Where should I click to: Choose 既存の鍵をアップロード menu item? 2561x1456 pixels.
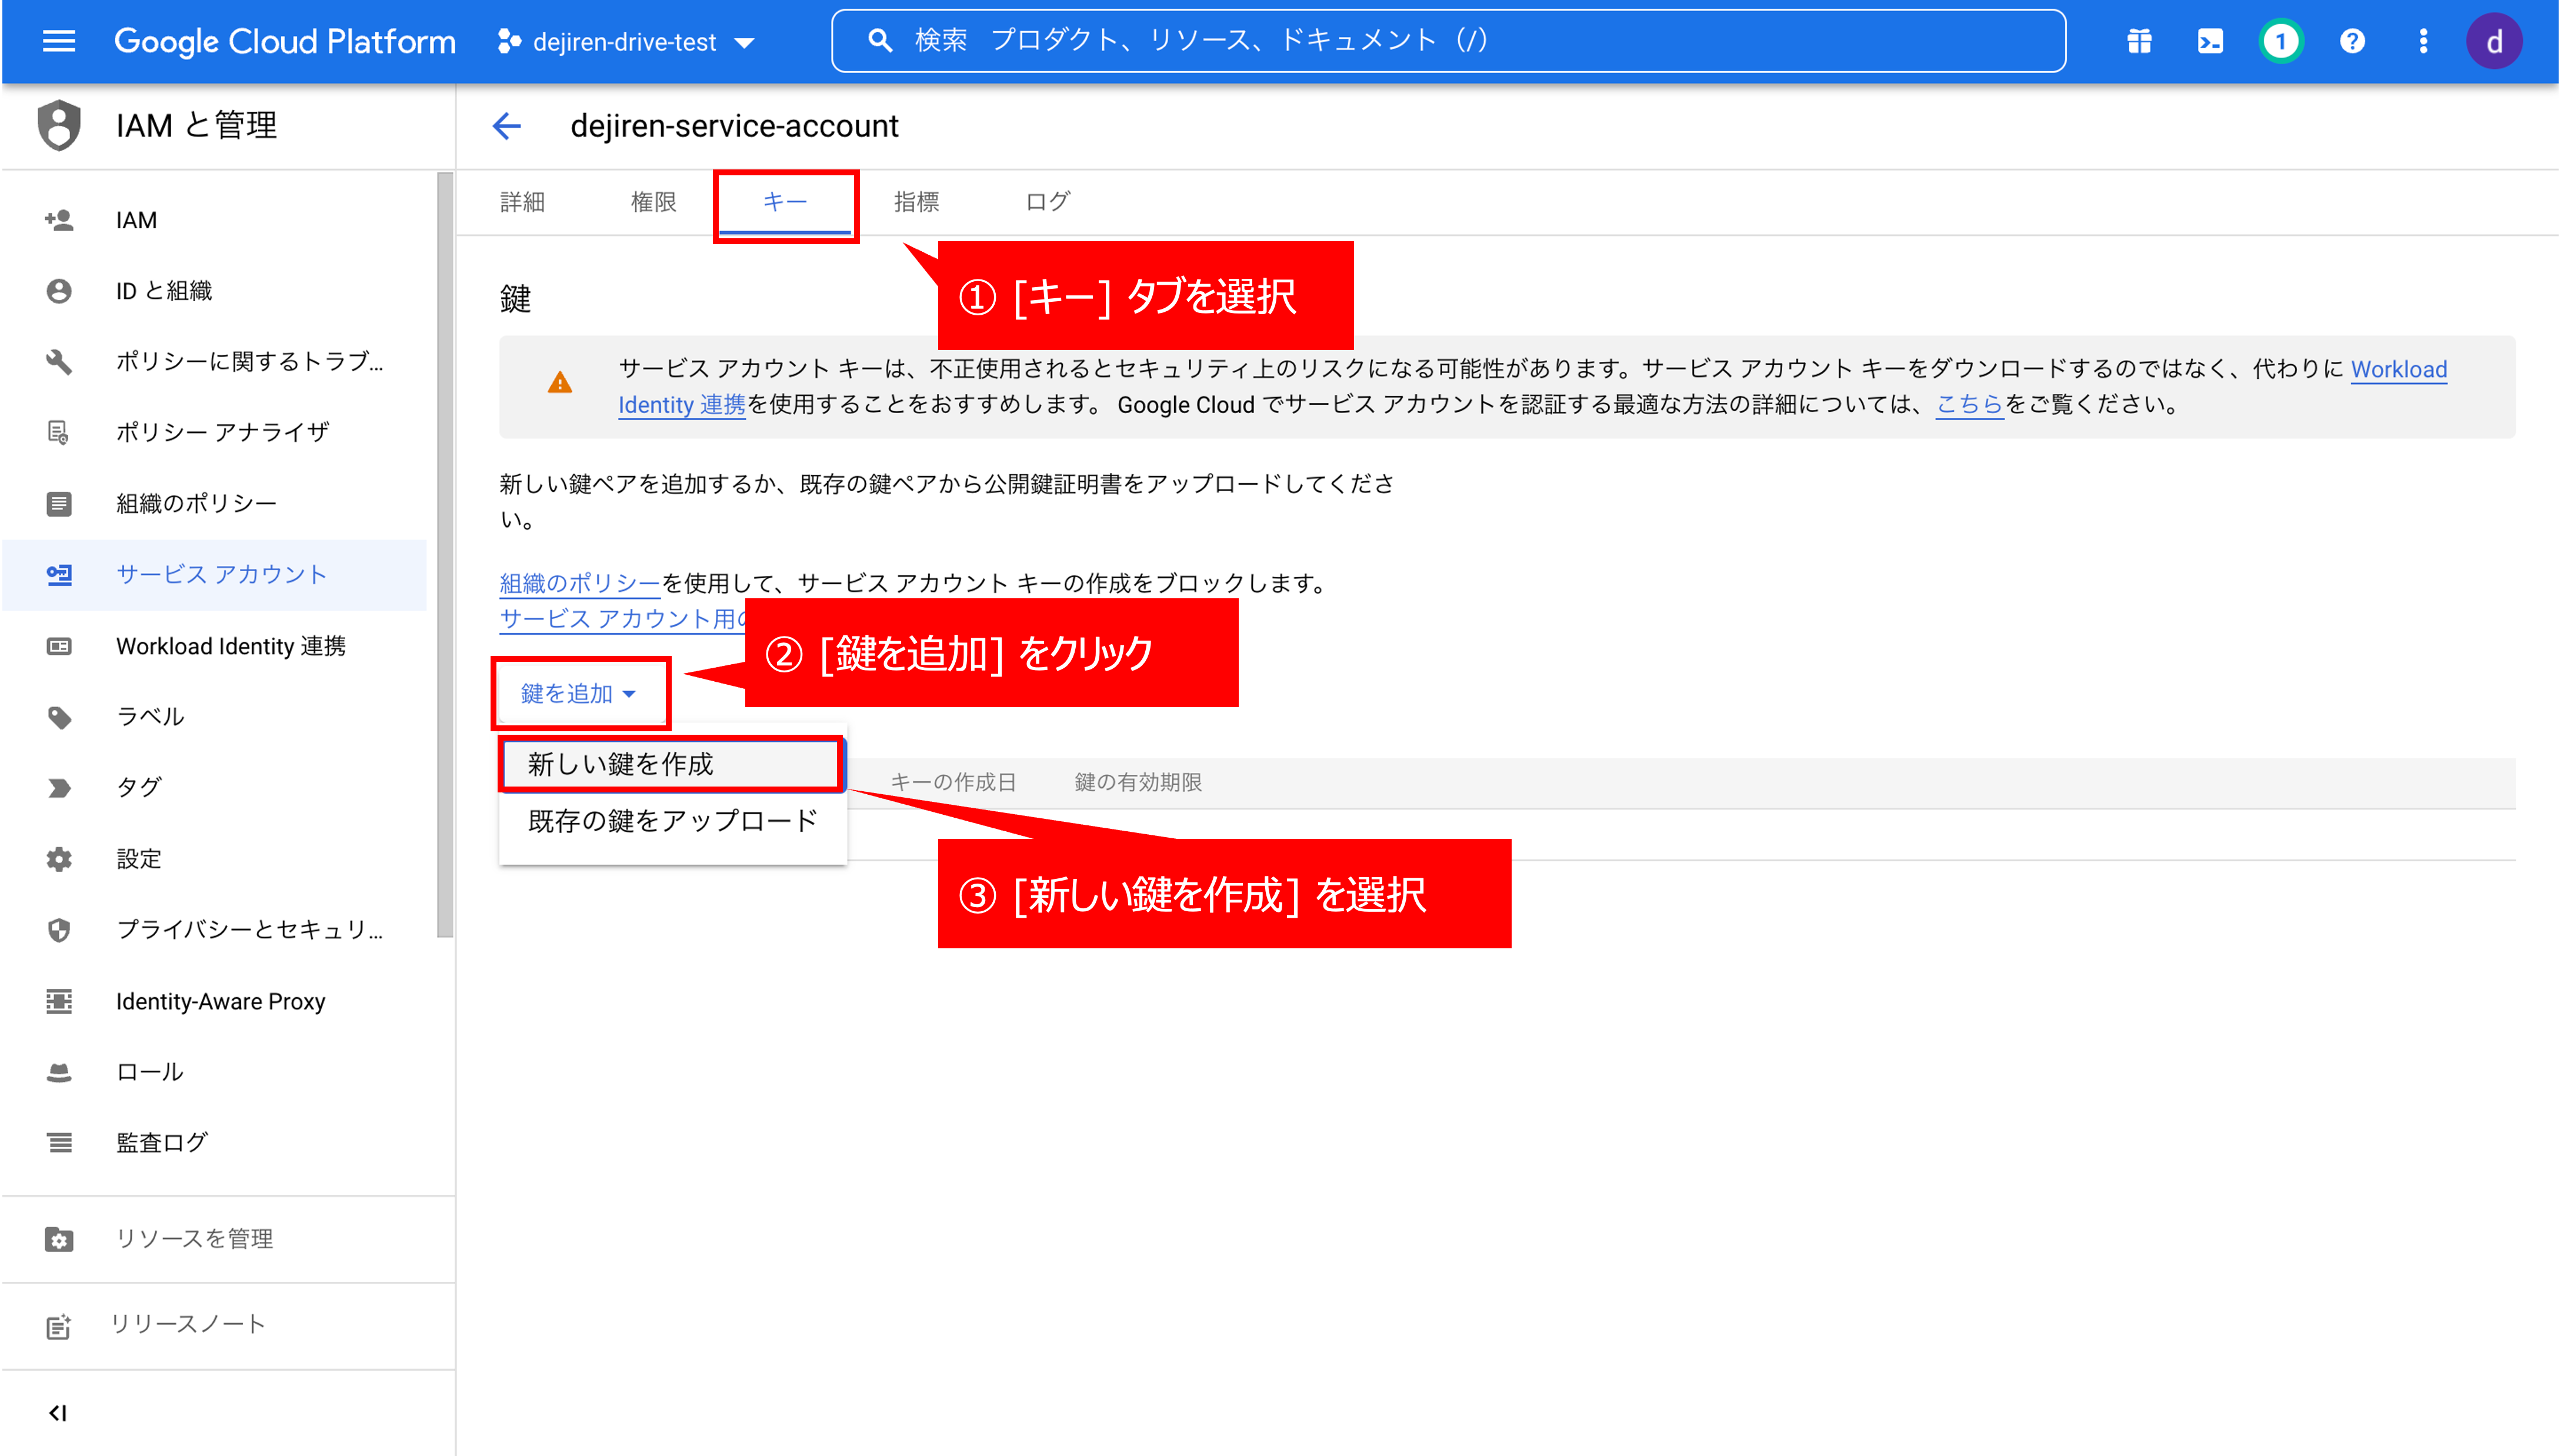[672, 821]
